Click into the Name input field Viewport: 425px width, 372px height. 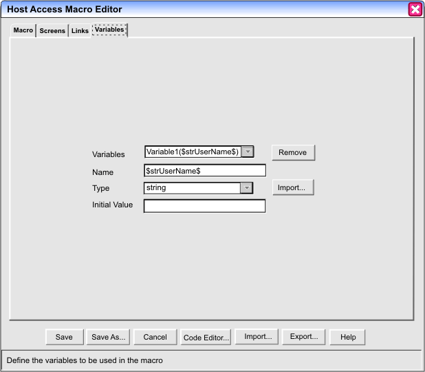205,171
